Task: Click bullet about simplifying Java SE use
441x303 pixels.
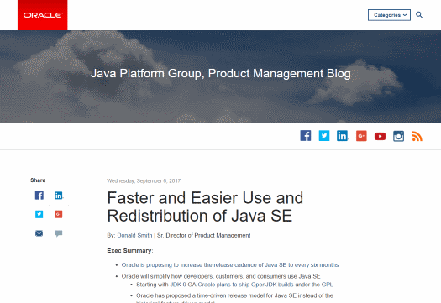Action: click(x=221, y=276)
